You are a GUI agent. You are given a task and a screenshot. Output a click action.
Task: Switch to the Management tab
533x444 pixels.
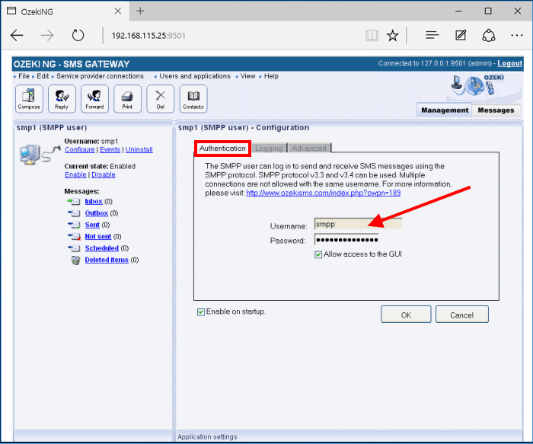tap(445, 110)
